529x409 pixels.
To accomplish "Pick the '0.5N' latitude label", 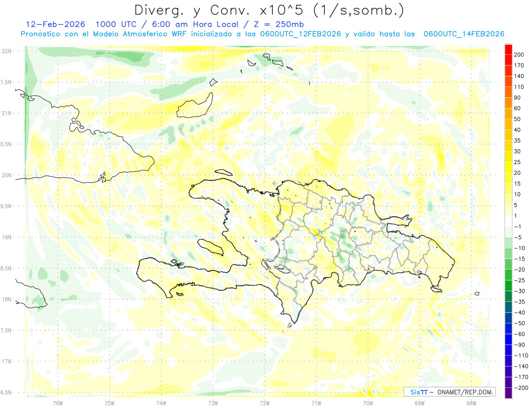I will (7, 144).
